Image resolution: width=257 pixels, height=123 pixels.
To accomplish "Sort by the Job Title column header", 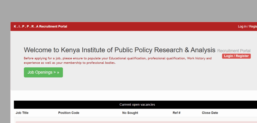I will (x=22, y=113).
